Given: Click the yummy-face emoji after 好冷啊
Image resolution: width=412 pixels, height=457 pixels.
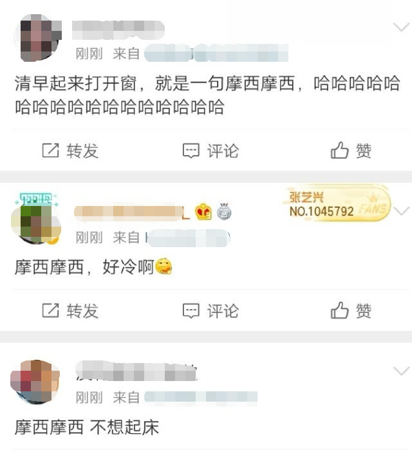Looking at the screenshot, I should pos(164,266).
